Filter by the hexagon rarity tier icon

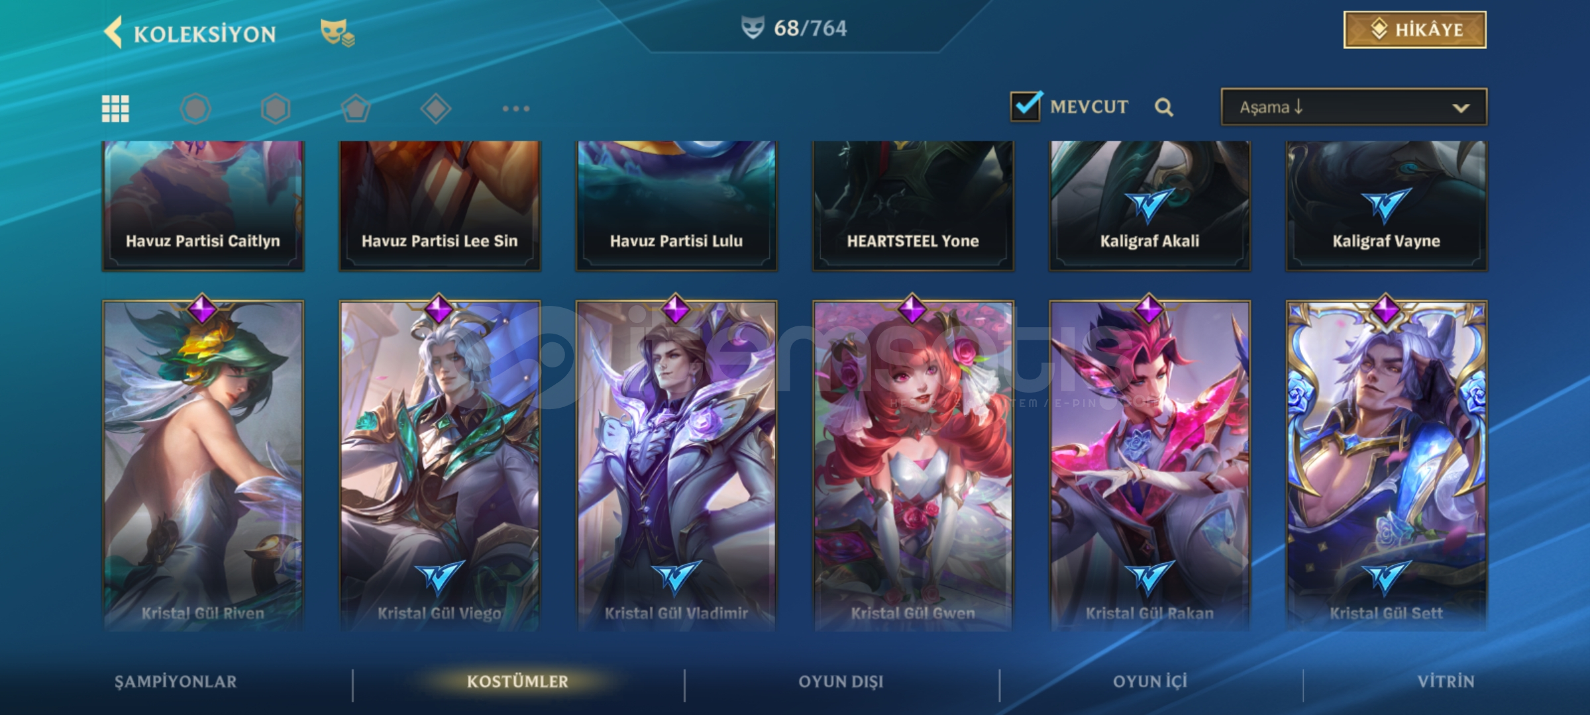pyautogui.click(x=276, y=109)
